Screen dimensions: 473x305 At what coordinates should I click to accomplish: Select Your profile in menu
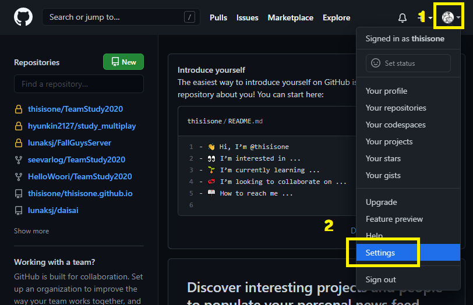(408, 91)
